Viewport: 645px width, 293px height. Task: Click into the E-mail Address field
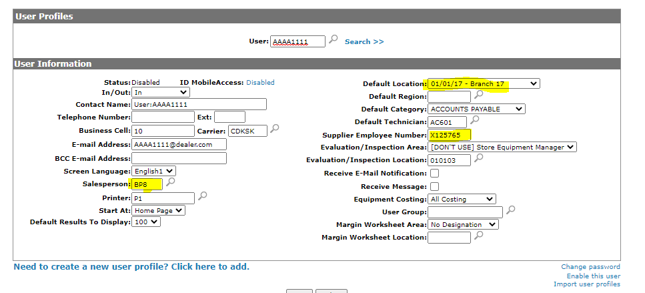click(x=179, y=144)
